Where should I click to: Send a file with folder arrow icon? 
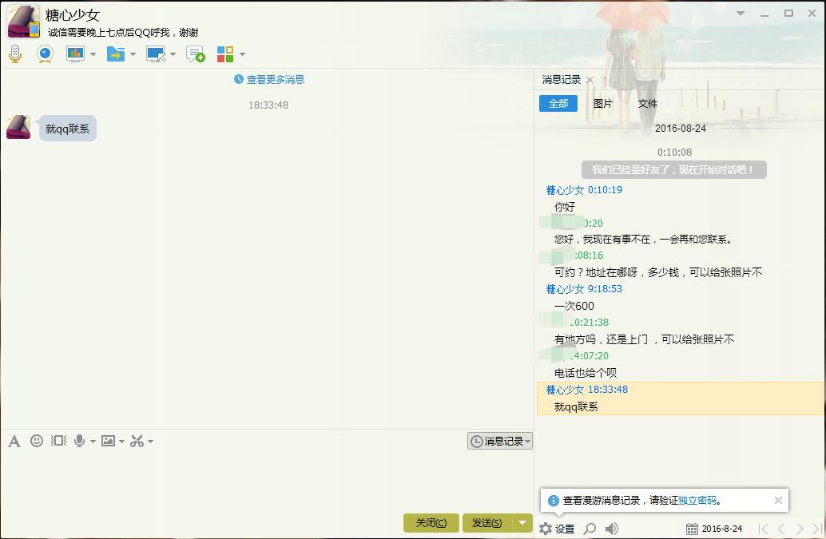pos(115,54)
